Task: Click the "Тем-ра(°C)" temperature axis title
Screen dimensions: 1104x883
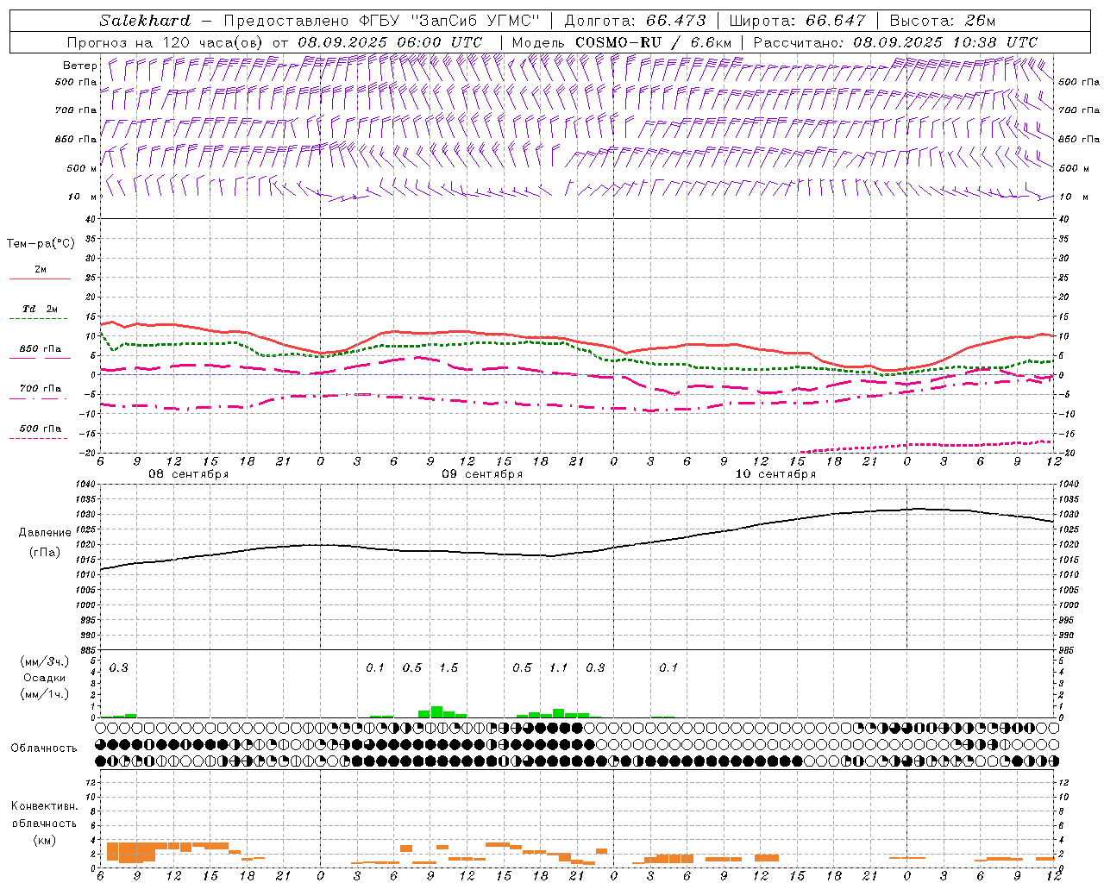Action: (x=41, y=244)
